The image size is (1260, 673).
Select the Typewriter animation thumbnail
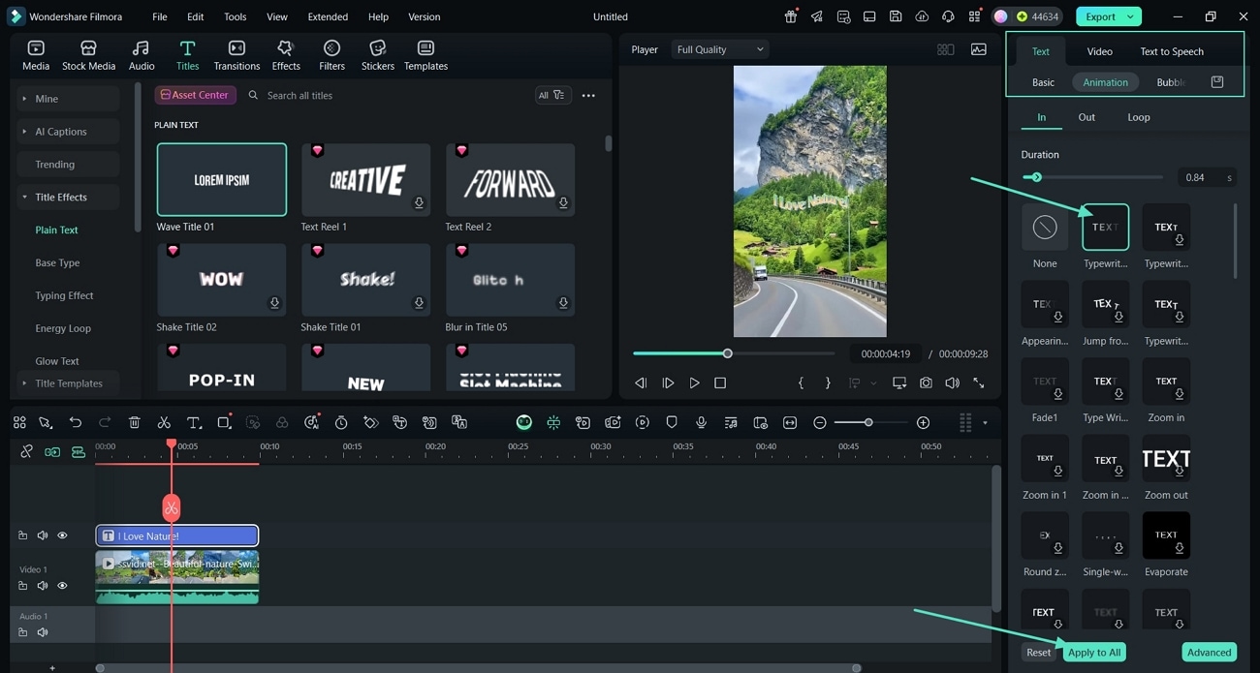[x=1105, y=226]
